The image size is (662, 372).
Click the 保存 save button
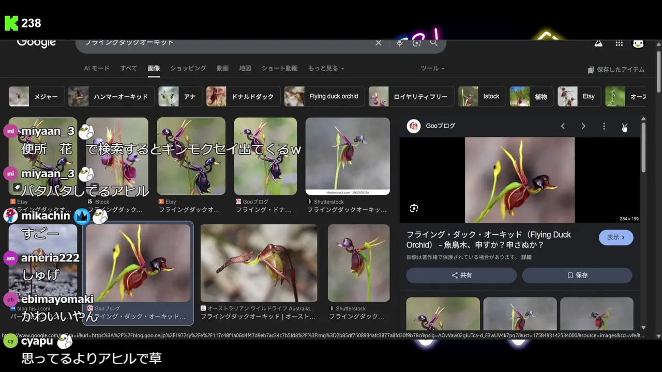point(577,275)
